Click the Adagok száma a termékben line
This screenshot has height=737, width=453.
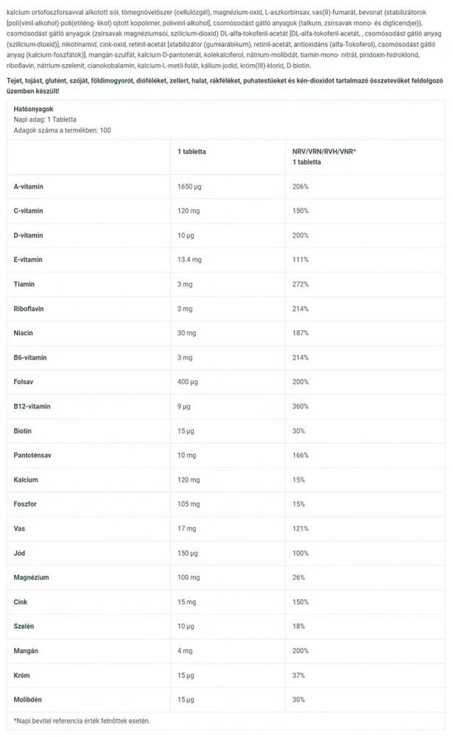point(63,130)
